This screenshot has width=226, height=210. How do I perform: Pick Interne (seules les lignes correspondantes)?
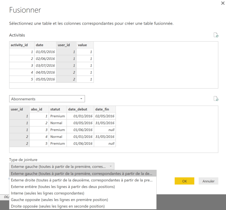[83, 193]
